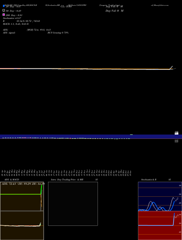The width and height of the screenshot is (182, 240).
Task: Click the white price spike at the chart's right end
Action: click(x=171, y=68)
